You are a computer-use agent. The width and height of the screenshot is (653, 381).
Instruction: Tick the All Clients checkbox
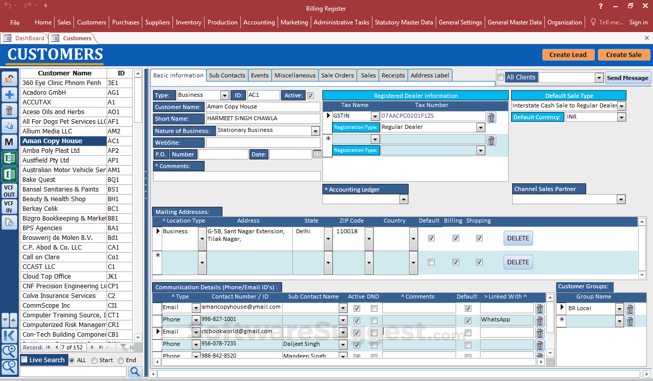[x=500, y=77]
